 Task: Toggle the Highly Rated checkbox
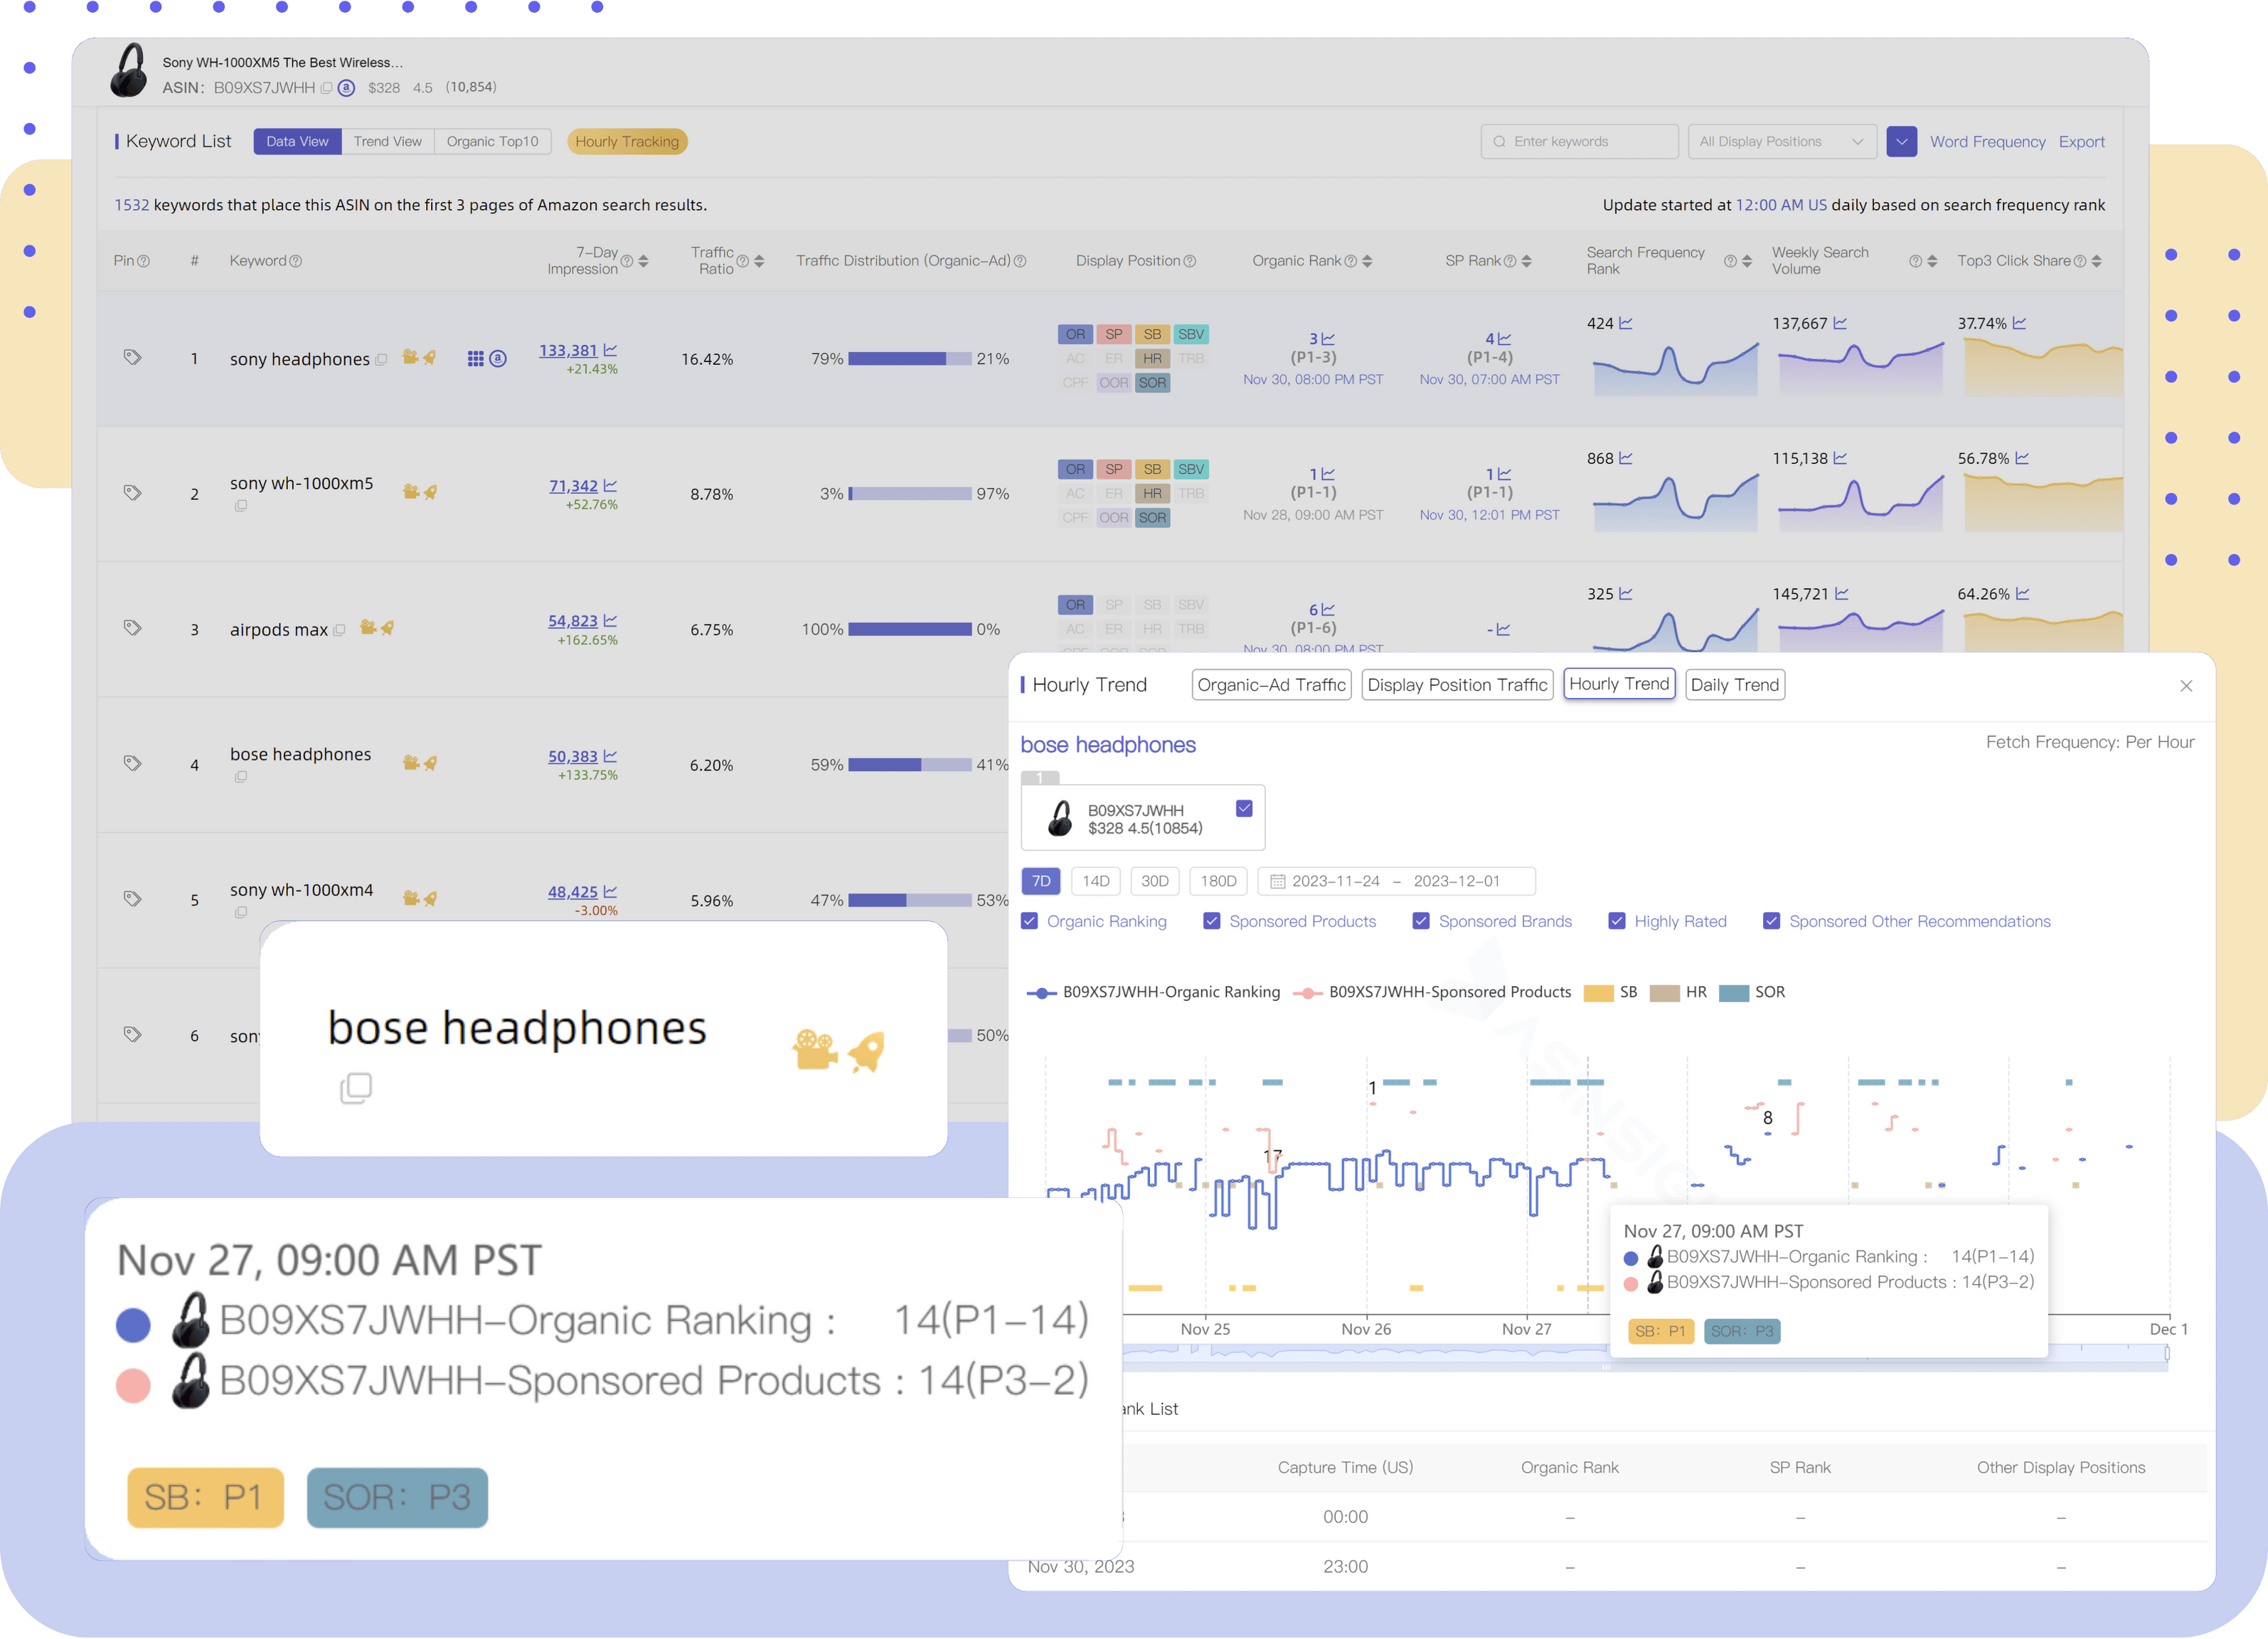[1616, 921]
